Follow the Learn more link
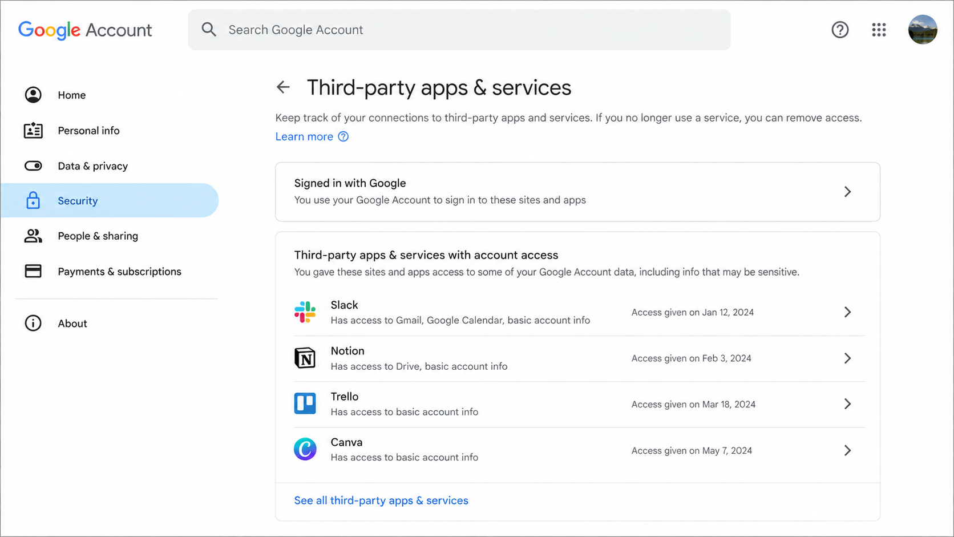Image resolution: width=954 pixels, height=537 pixels. 304,136
